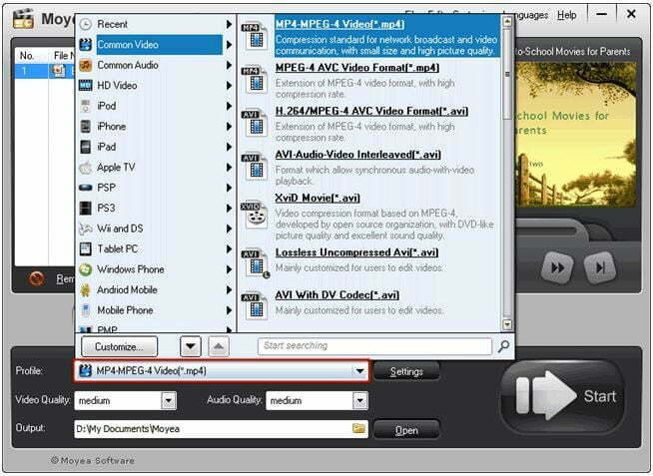Click the MP4-MPEG-4 Video format icon
The image size is (653, 476).
(x=254, y=35)
